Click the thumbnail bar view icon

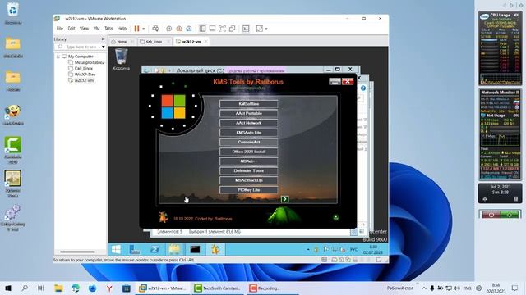[212, 29]
